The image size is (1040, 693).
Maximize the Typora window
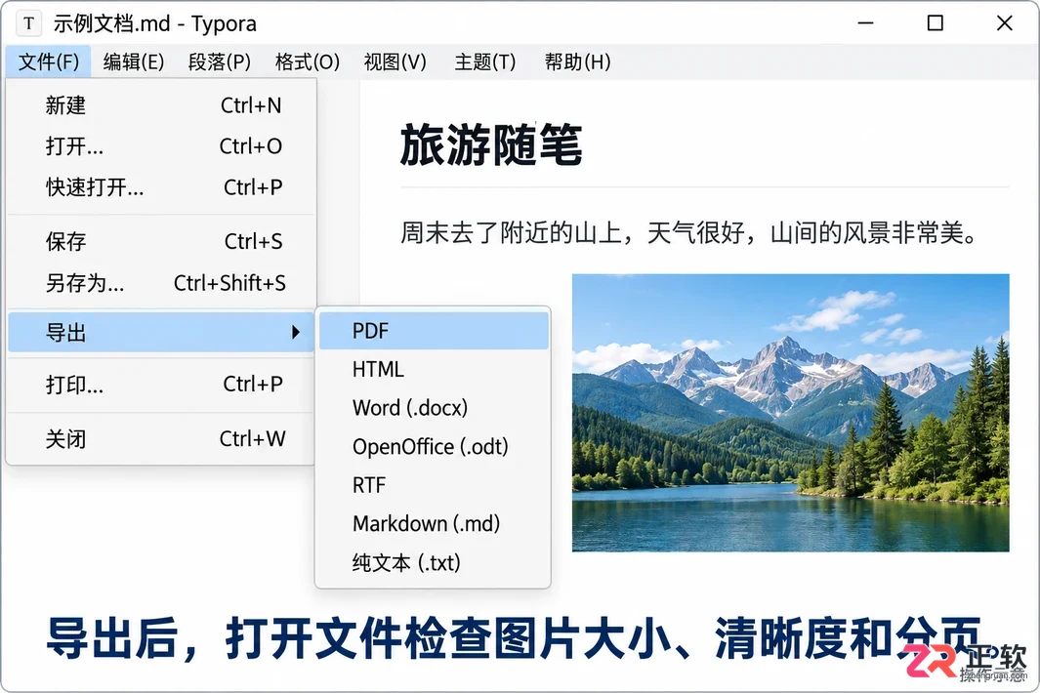936,23
